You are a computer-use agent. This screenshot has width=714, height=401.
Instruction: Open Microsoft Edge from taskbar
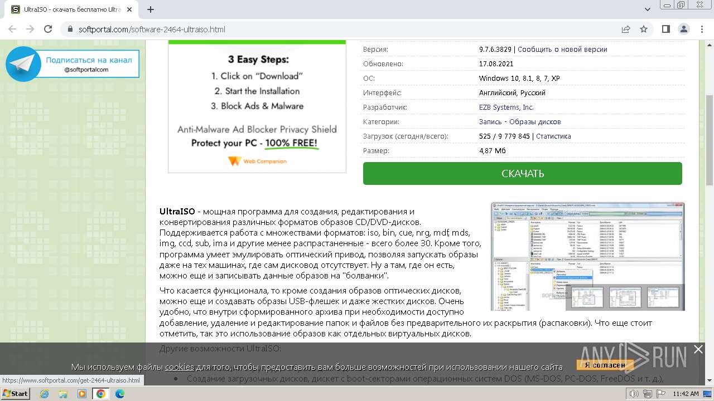click(120, 393)
